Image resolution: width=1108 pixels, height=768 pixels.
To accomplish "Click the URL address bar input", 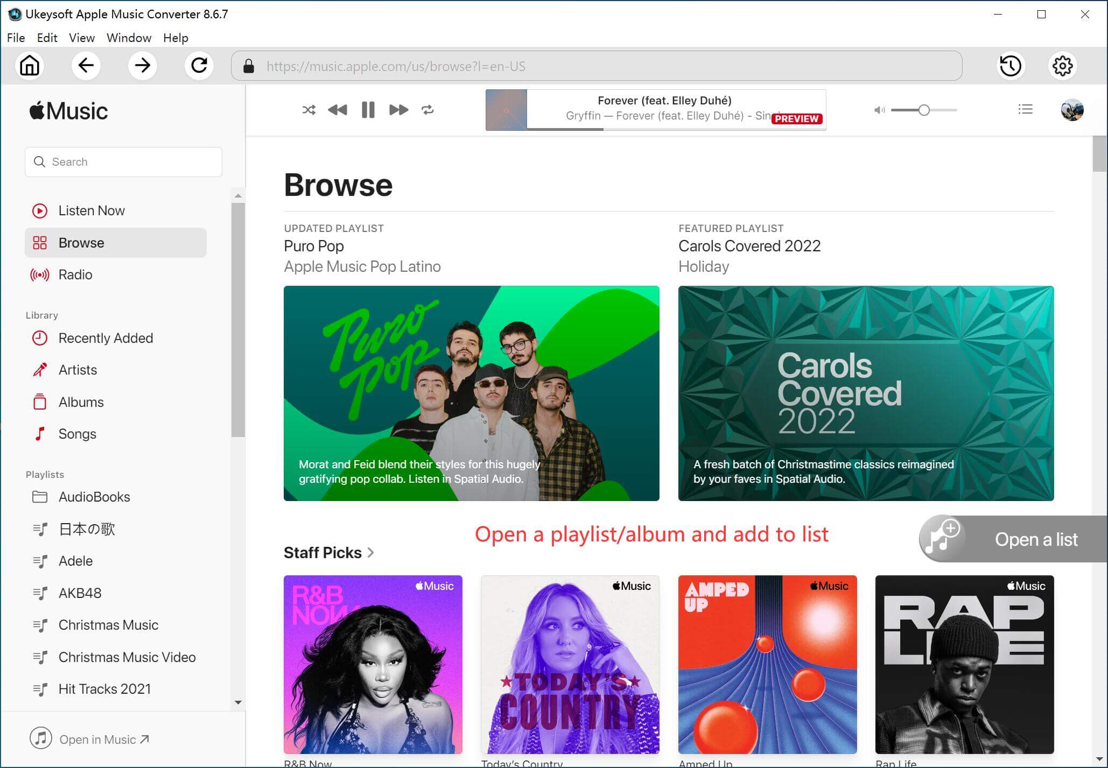I will pyautogui.click(x=597, y=66).
